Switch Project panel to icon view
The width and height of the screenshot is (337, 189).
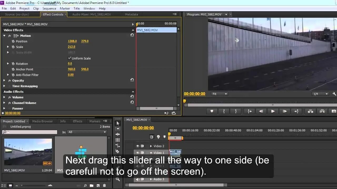pos(10,186)
